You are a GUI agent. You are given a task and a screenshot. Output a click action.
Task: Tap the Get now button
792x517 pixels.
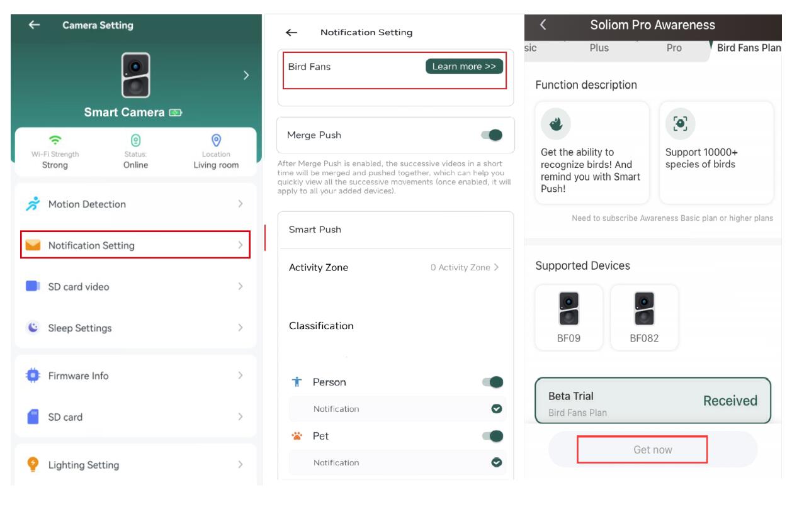pyautogui.click(x=653, y=450)
